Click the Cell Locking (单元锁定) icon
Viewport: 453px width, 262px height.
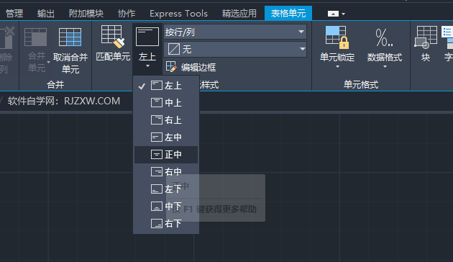[x=337, y=37]
